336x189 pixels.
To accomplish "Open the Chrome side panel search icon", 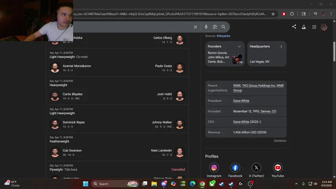I will tap(304, 14).
